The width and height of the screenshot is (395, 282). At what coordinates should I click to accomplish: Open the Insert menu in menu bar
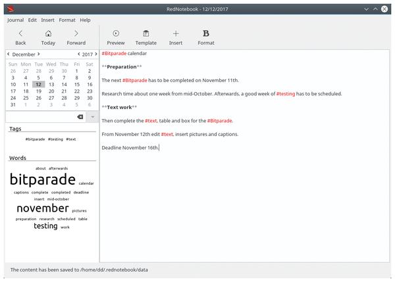(x=47, y=20)
